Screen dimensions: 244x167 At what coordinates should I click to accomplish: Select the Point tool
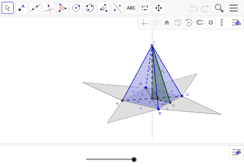(21, 8)
